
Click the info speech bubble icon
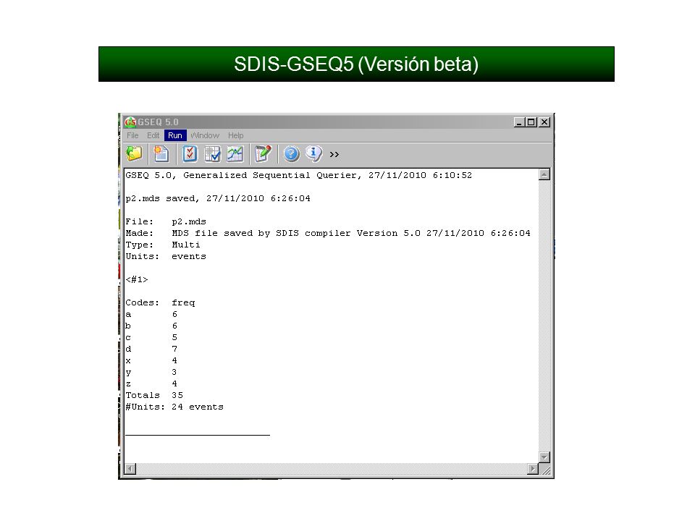click(x=313, y=153)
